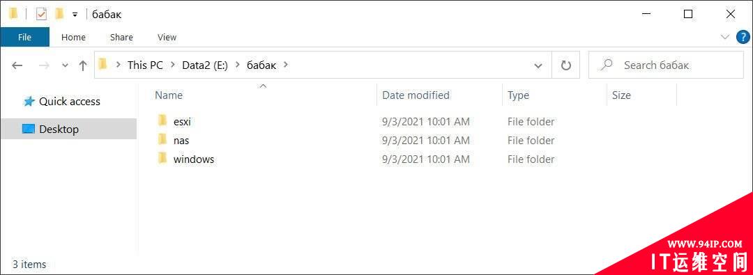Open the Help question mark icon
The width and height of the screenshot is (753, 275).
click(743, 37)
